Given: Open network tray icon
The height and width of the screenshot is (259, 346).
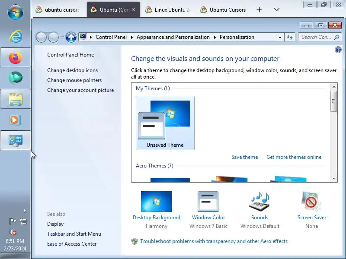Looking at the screenshot, I should point(23,221).
